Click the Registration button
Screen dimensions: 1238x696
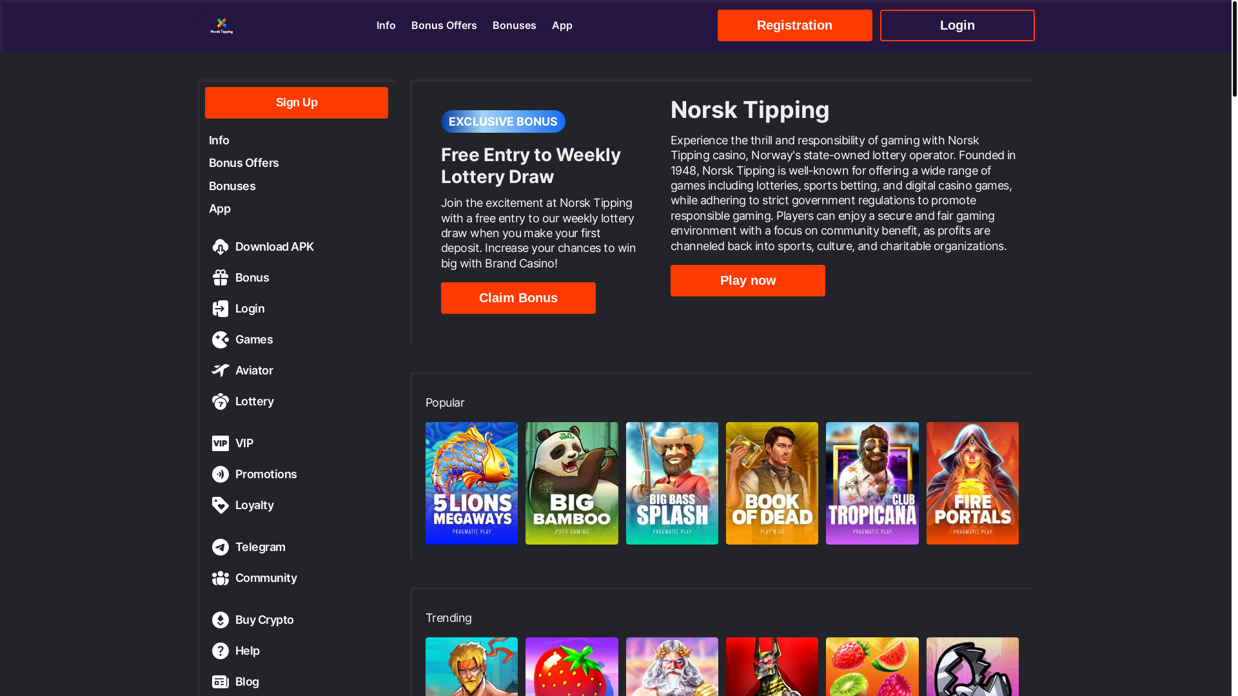(x=795, y=25)
